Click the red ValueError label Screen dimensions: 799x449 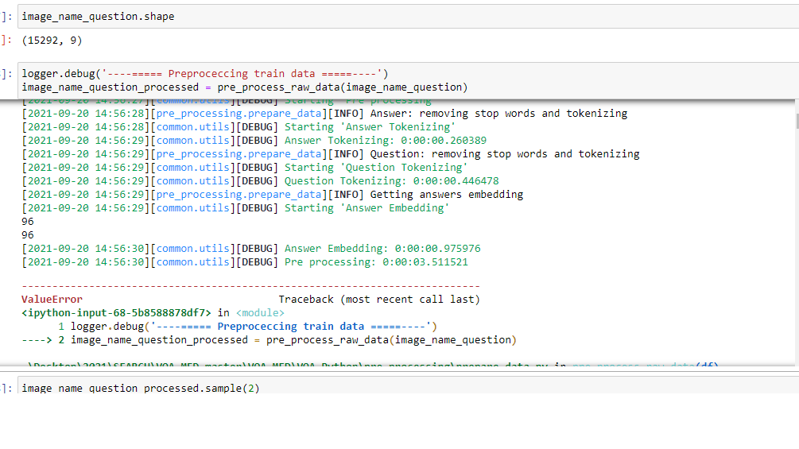(x=52, y=300)
